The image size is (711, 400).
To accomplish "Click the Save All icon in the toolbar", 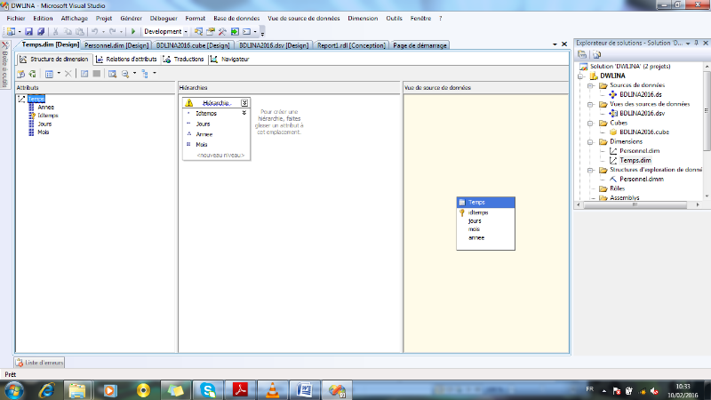I will [x=40, y=31].
